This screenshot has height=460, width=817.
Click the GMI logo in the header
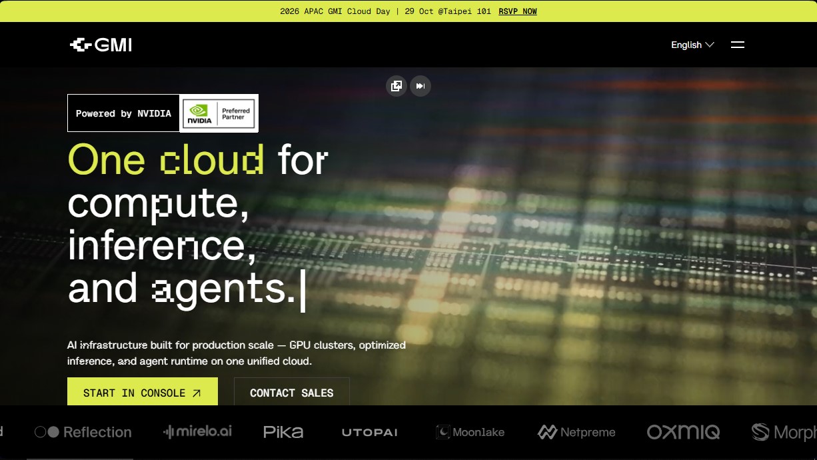click(x=101, y=45)
